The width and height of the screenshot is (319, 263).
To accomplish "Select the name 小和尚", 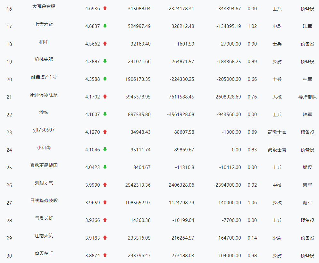I will click(x=44, y=148).
